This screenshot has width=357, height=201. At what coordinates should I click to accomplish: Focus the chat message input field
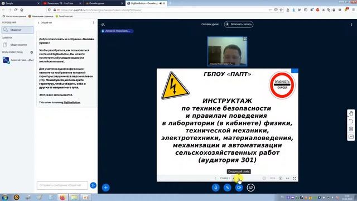point(62,185)
